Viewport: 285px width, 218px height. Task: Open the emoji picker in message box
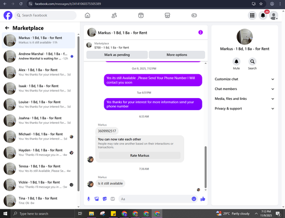tap(194, 199)
